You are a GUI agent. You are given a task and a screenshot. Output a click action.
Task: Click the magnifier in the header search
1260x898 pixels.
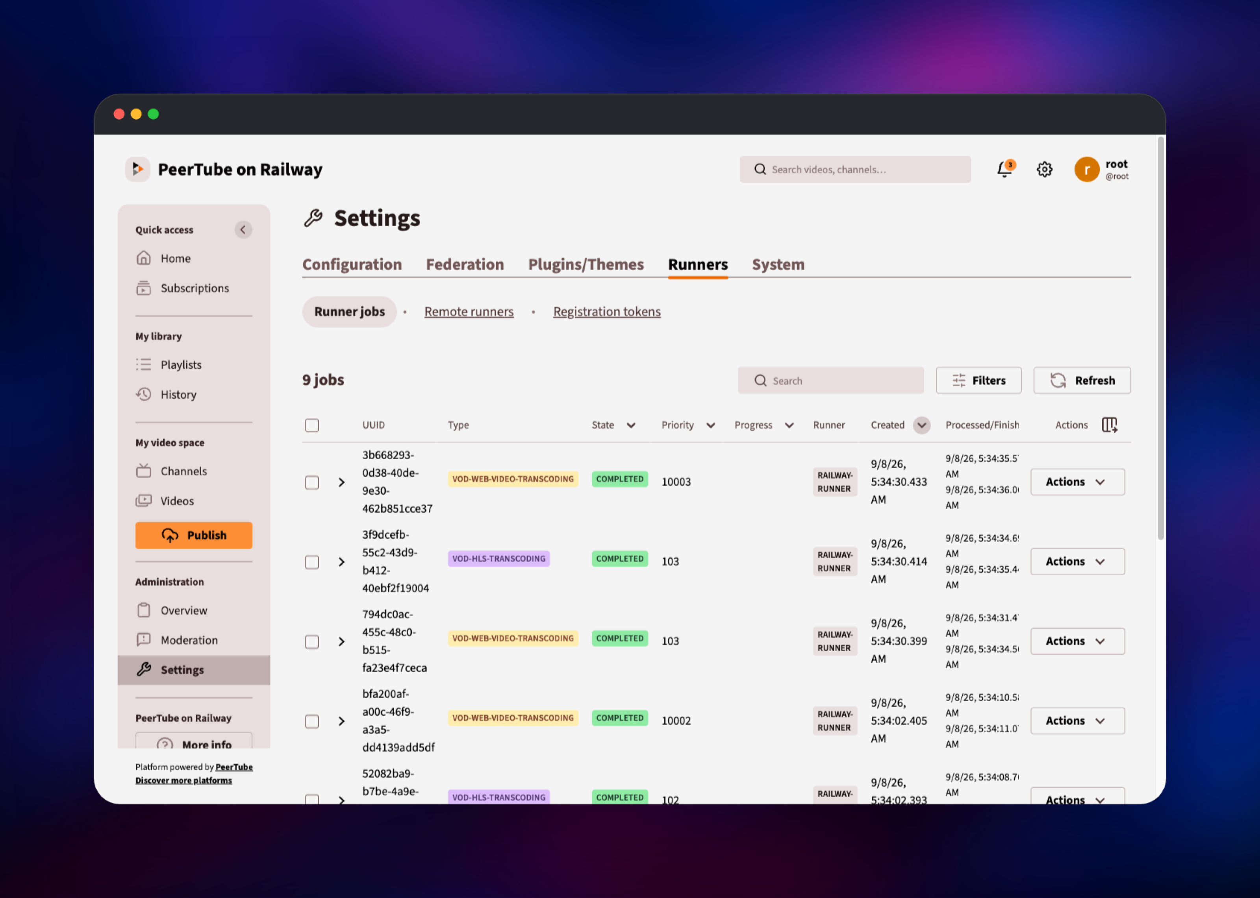[761, 169]
